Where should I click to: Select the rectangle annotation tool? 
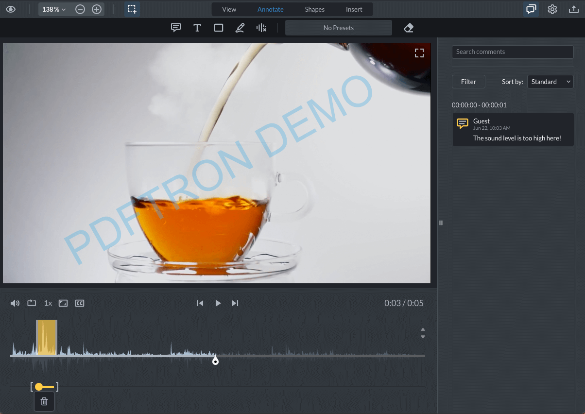tap(219, 28)
